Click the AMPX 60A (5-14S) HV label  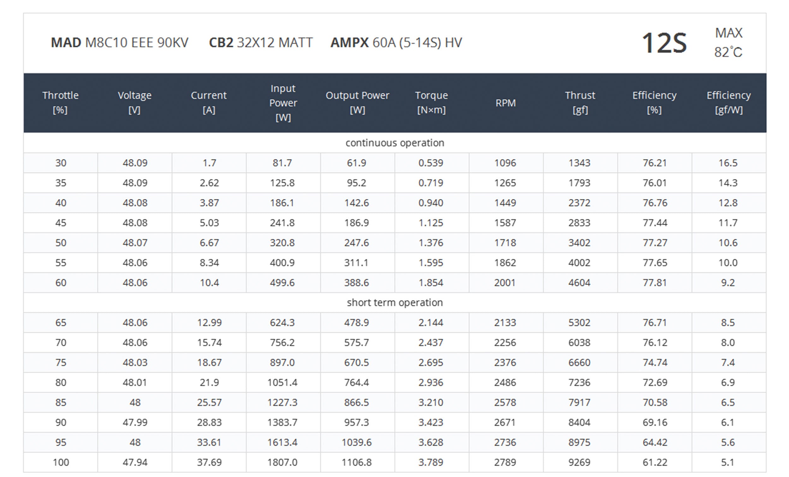coord(396,43)
